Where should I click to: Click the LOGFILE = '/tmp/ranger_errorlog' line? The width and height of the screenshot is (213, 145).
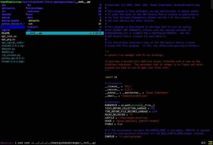[x=126, y=118]
